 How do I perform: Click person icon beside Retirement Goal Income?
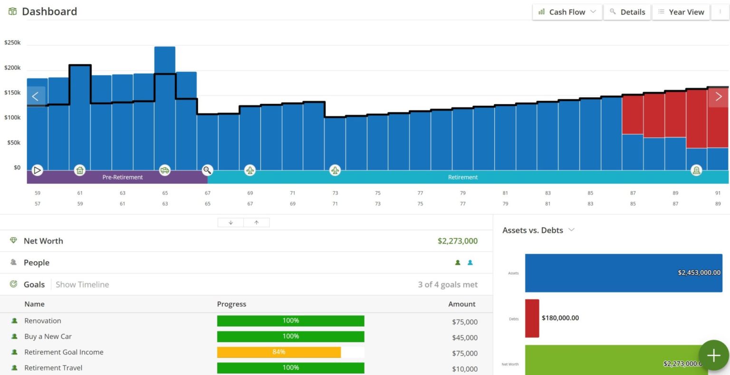tap(14, 352)
